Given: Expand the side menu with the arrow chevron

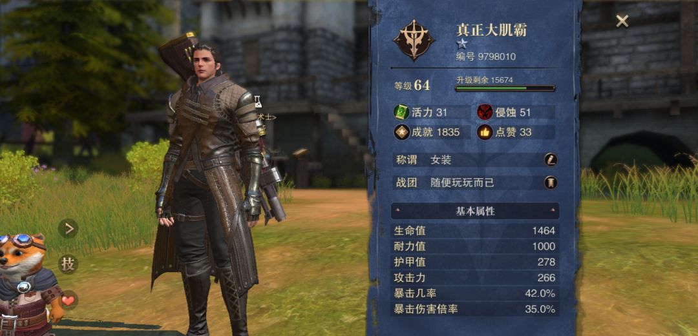Looking at the screenshot, I should 68,228.
